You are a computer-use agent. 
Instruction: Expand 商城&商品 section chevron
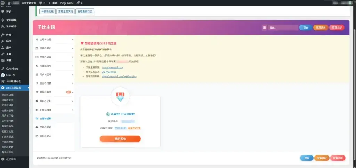(x=72, y=92)
